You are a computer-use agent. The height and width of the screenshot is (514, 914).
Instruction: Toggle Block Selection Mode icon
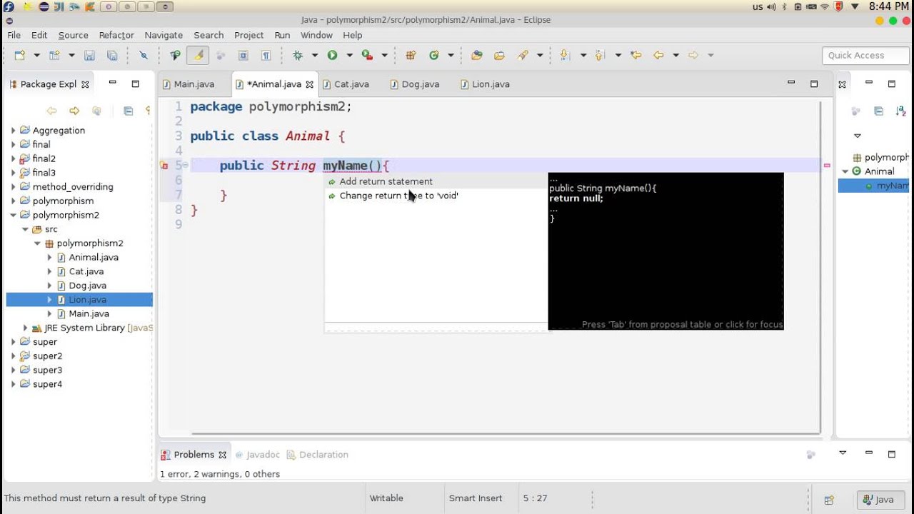coord(243,55)
